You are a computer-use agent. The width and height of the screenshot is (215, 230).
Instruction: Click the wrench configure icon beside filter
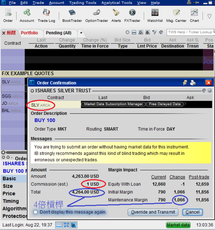(161, 32)
